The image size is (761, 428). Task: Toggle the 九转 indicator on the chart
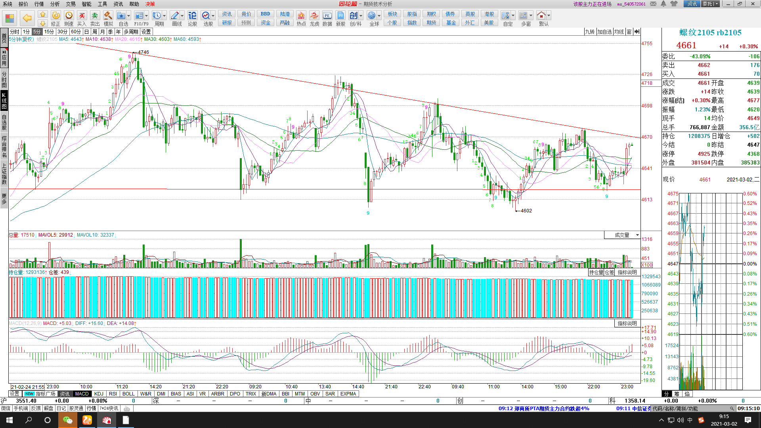click(590, 32)
